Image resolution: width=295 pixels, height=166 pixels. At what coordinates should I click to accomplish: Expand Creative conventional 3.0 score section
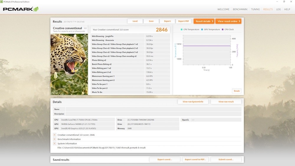pos(55,135)
